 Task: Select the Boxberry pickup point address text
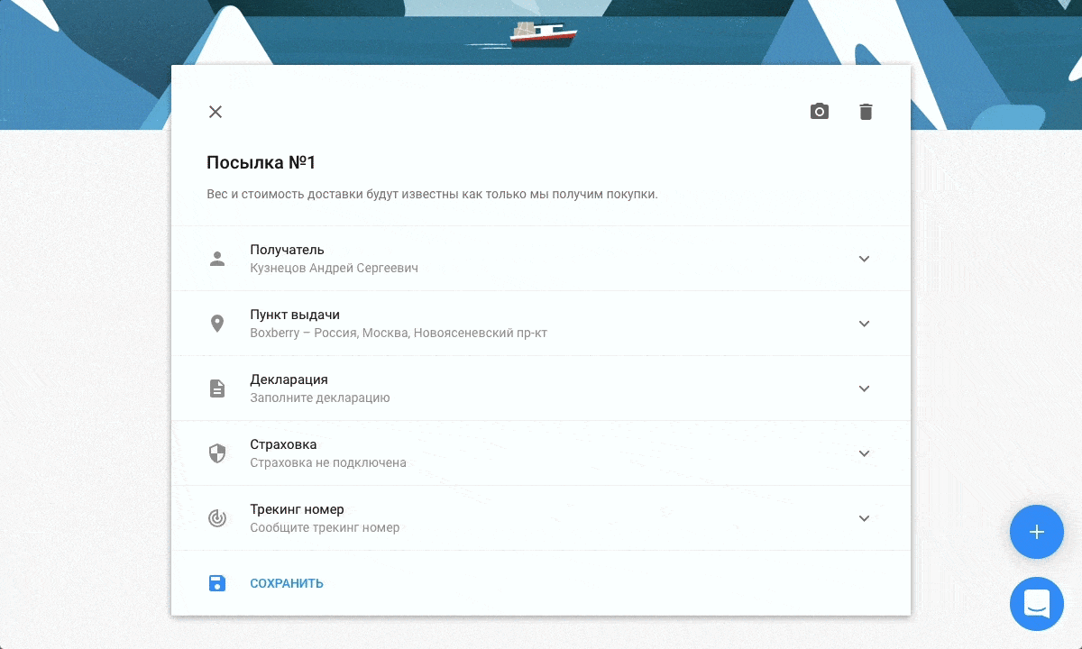(399, 333)
